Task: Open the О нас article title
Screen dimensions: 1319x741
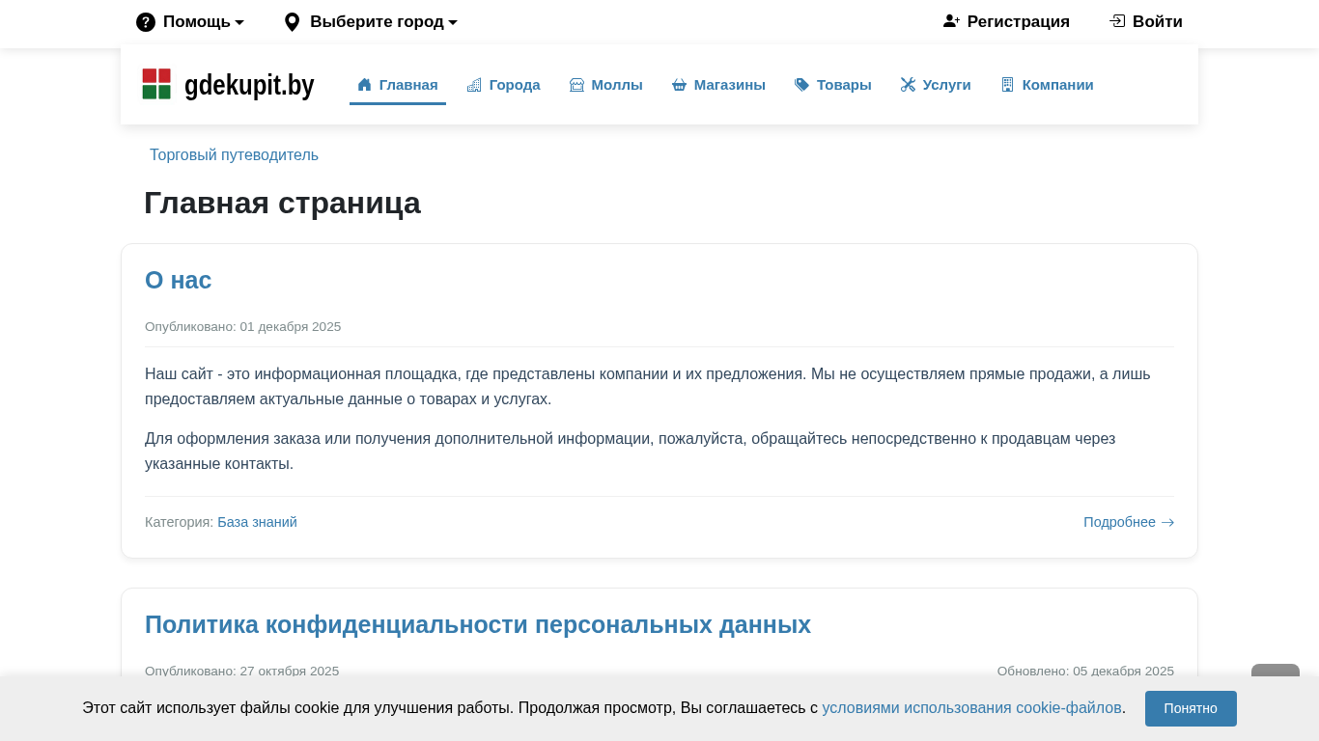Action: tap(179, 280)
